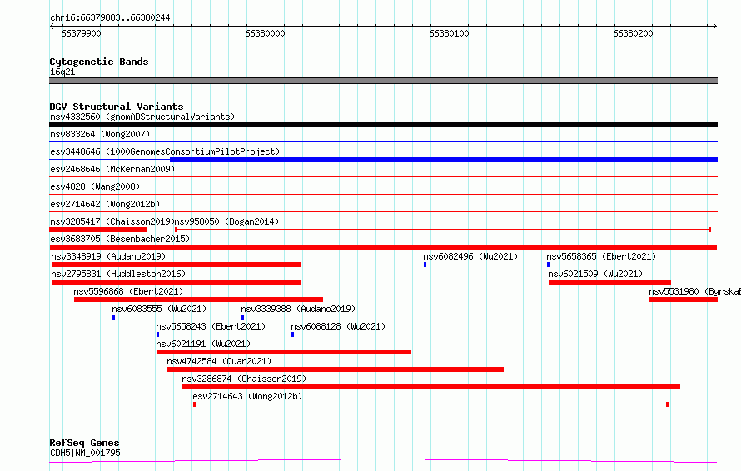
Task: Click nsv5596868 (Ebert2021) label
Action: click(x=128, y=291)
